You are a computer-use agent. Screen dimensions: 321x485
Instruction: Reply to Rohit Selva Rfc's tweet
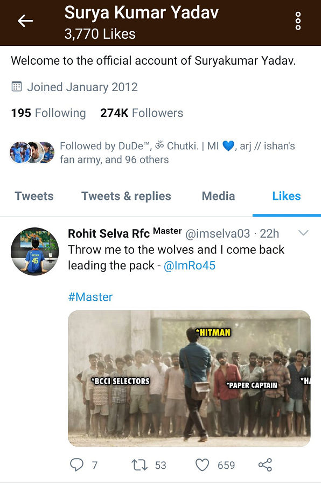[77, 465]
